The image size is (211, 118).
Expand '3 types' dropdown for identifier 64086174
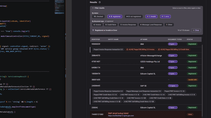(172, 68)
